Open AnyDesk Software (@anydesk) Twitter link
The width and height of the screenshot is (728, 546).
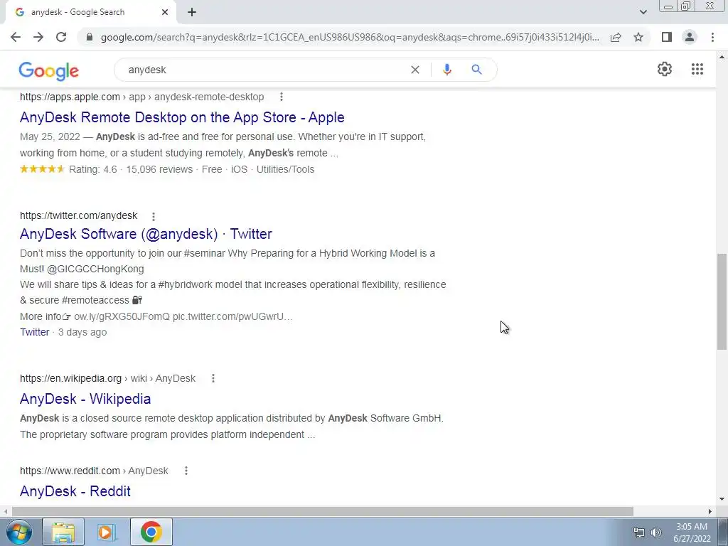(x=146, y=234)
